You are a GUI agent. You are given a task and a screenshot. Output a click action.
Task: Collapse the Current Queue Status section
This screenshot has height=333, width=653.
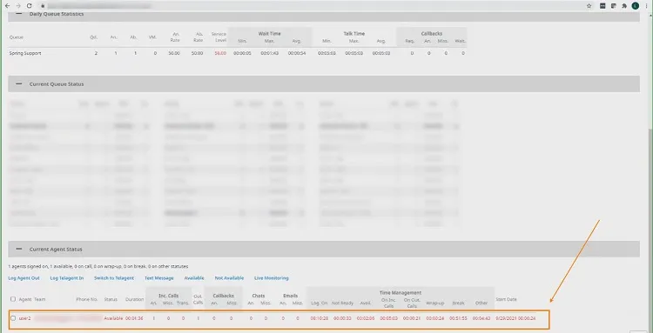point(19,83)
